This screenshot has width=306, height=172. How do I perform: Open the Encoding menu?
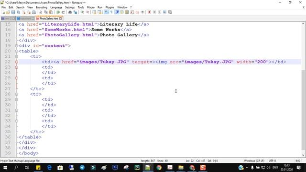[x=42, y=7]
